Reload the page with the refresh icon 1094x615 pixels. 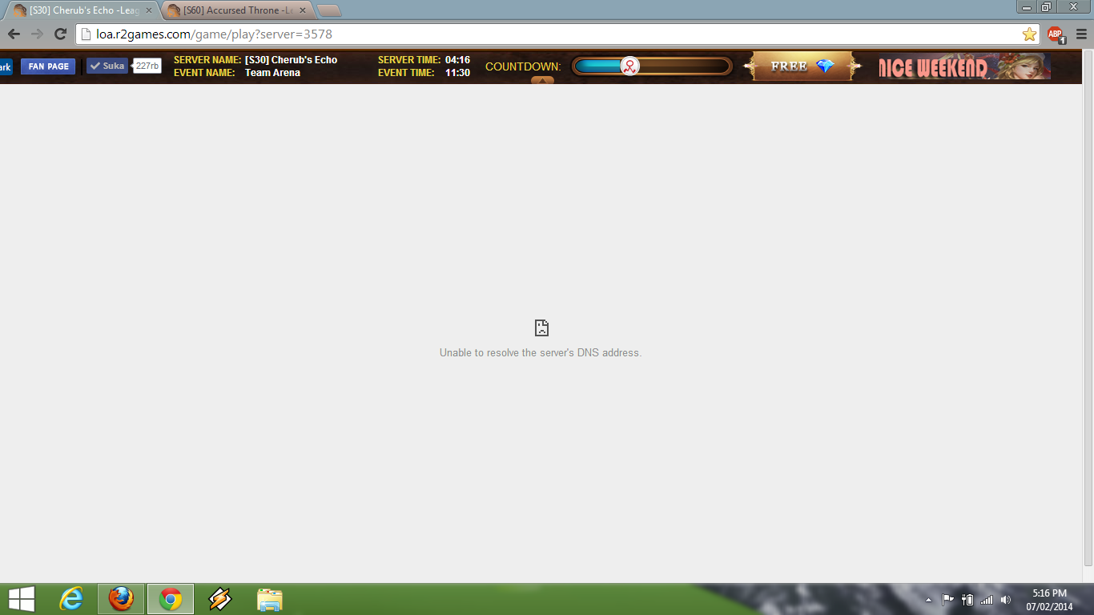pos(60,34)
